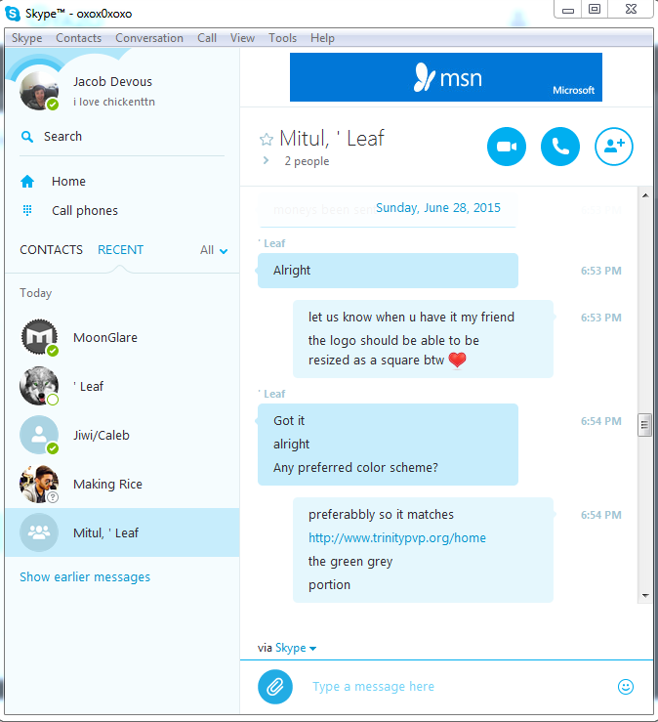Start a voice call with the phone button
This screenshot has width=658, height=722.
pos(560,147)
